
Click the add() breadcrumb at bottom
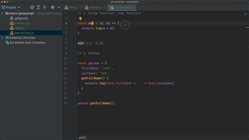(82, 138)
